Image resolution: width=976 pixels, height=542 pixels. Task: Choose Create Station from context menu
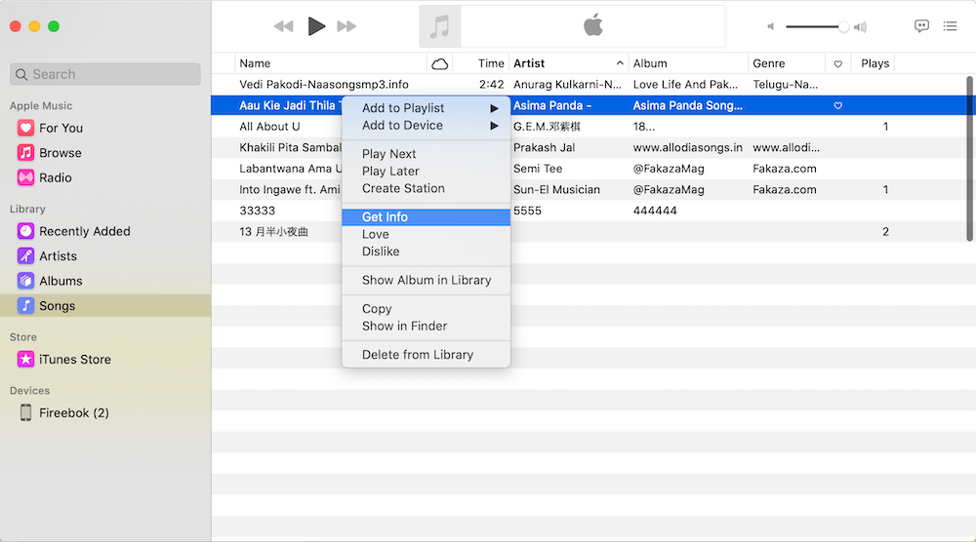[426, 188]
